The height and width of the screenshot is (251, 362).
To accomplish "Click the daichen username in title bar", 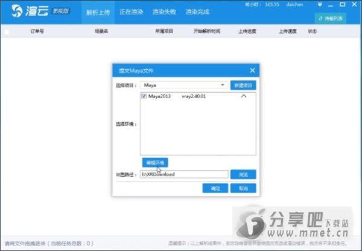I will pyautogui.click(x=294, y=4).
